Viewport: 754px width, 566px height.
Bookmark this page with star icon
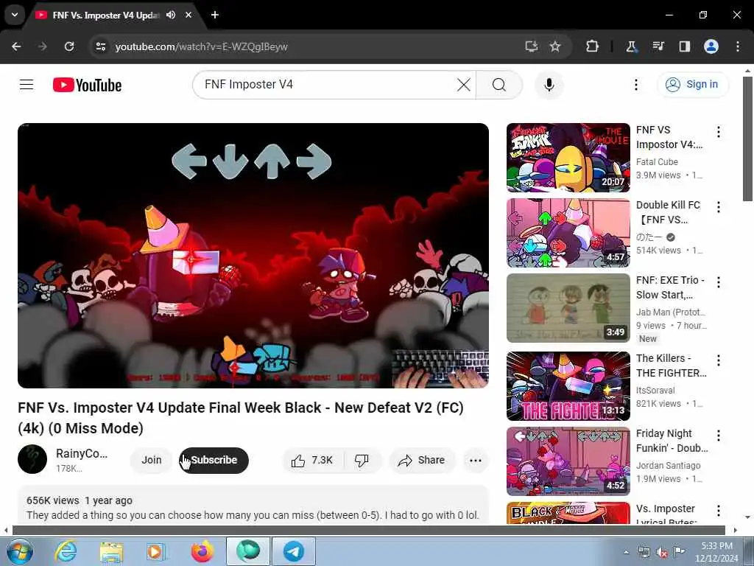555,46
